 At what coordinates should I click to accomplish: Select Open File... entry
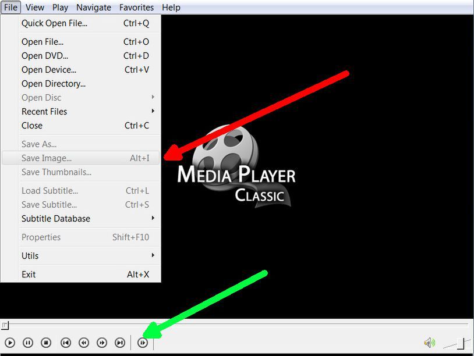[x=81, y=42]
